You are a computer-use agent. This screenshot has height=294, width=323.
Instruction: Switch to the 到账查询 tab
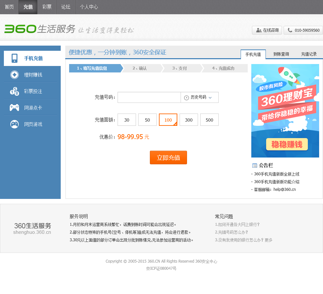coord(281,54)
